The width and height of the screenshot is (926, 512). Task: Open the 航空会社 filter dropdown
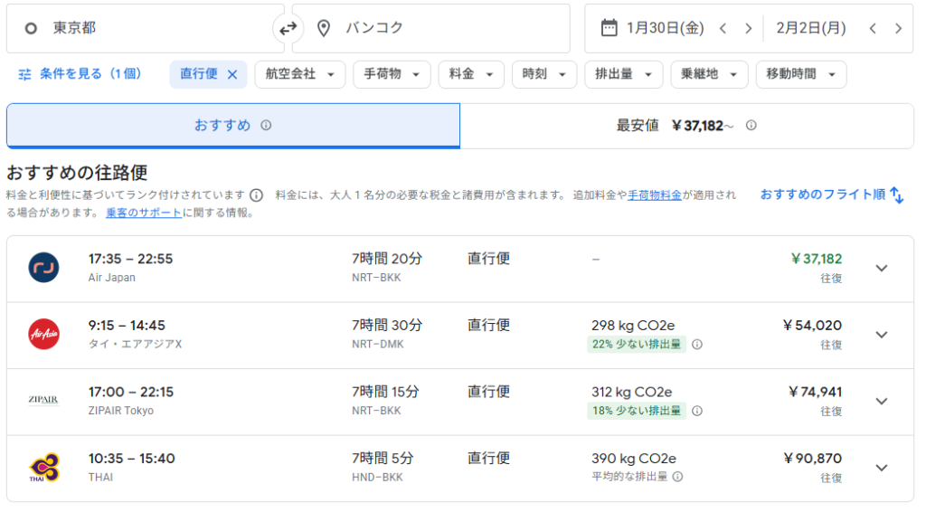[x=299, y=74]
